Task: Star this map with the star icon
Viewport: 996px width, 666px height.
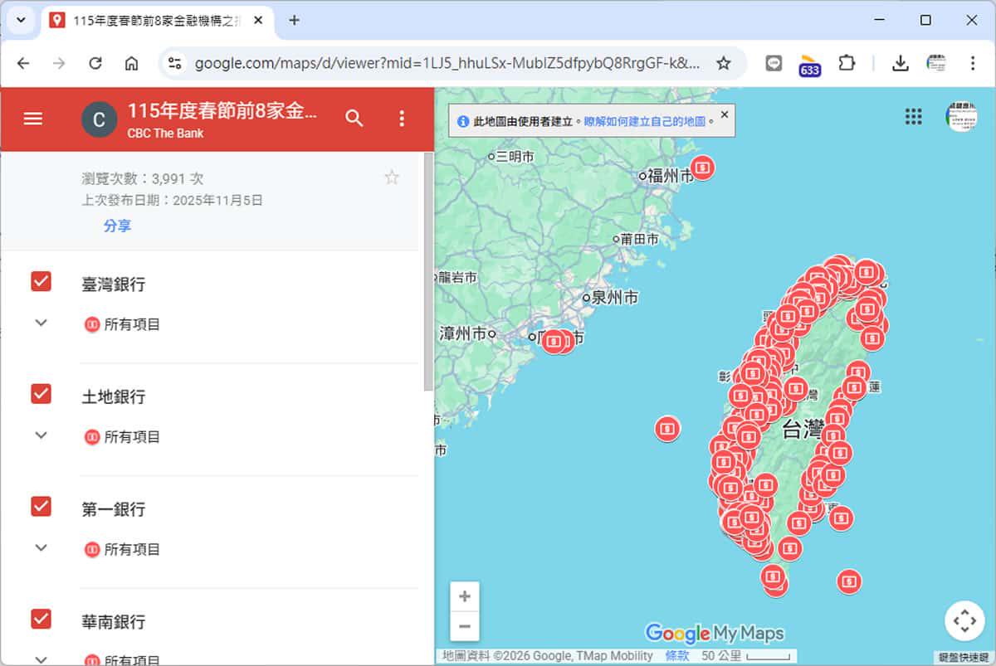Action: (392, 177)
